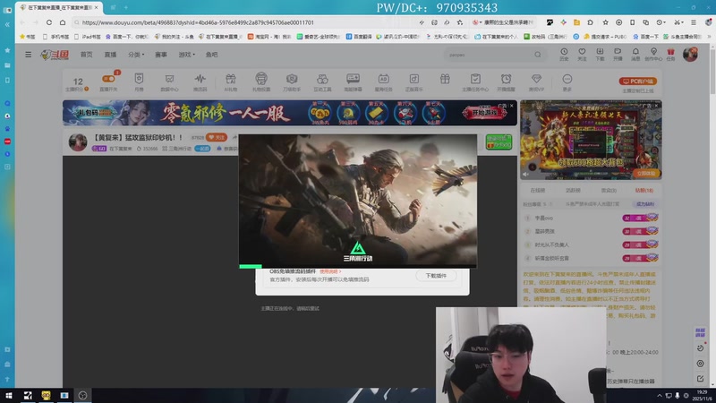
Task: Click the Douyu logo
Action: point(55,55)
